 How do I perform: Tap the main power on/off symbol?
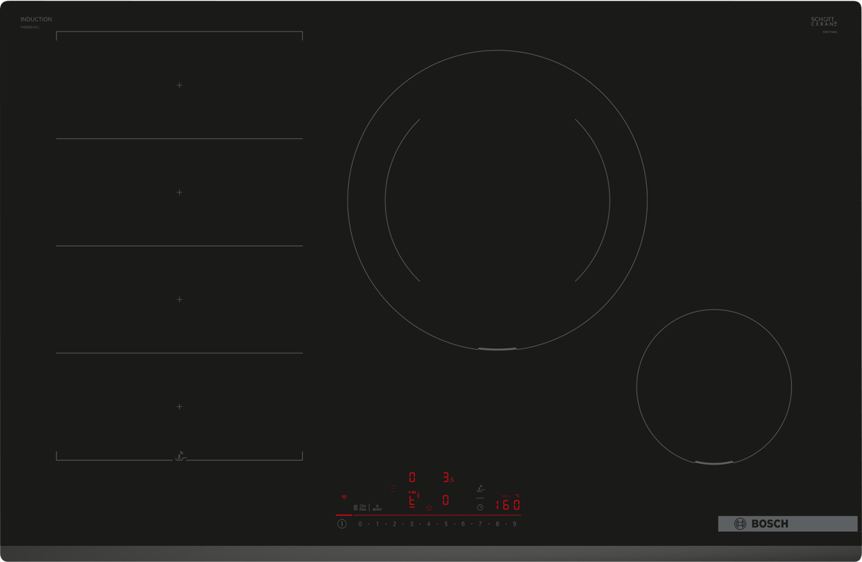(342, 524)
